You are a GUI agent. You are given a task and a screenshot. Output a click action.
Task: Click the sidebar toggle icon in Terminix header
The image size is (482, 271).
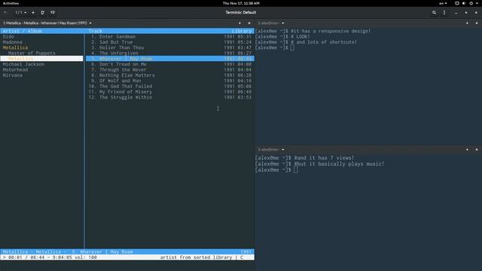coord(5,13)
